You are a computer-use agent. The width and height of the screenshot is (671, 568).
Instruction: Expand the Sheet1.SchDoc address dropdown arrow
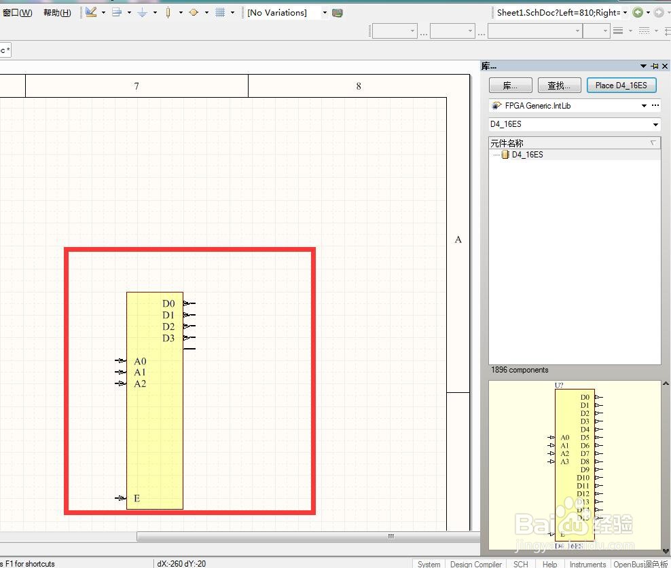point(625,13)
